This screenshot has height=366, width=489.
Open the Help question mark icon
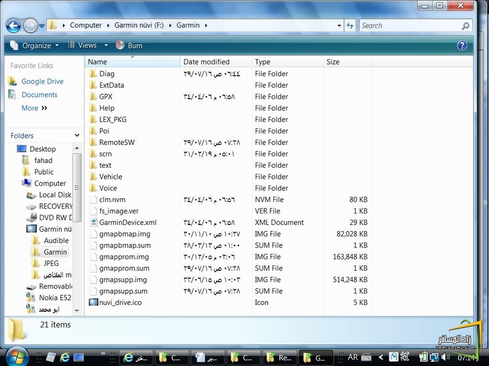[x=462, y=45]
